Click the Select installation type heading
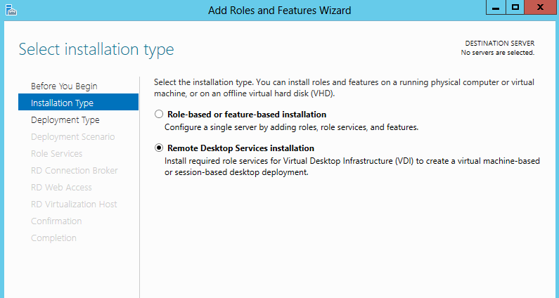 click(x=96, y=49)
